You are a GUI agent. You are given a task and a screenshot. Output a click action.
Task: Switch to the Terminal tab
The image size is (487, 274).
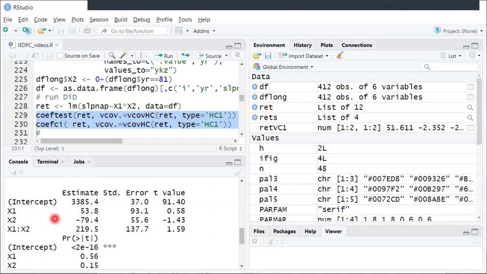click(48, 162)
